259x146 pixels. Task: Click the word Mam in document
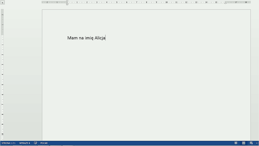[x=72, y=38]
